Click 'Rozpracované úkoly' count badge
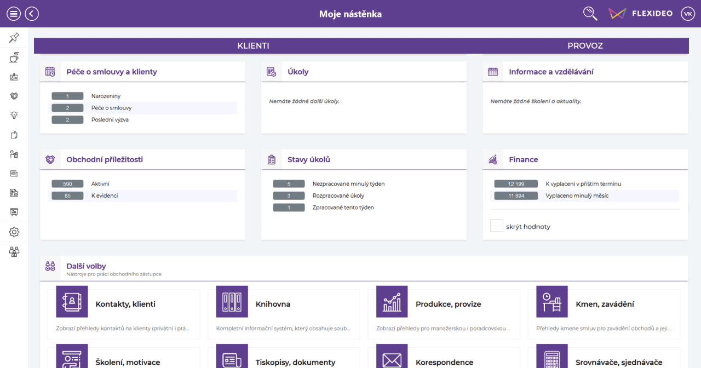This screenshot has width=701, height=368. click(x=289, y=196)
